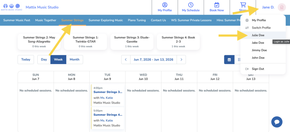This screenshot has width=290, height=132.
Task: Go to previous week arrow
Action: 126,60
